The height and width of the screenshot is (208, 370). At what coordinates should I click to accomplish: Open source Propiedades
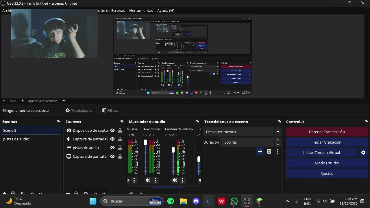tap(79, 110)
